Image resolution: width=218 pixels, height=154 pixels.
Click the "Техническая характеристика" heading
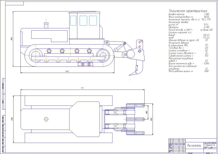coord(188,11)
